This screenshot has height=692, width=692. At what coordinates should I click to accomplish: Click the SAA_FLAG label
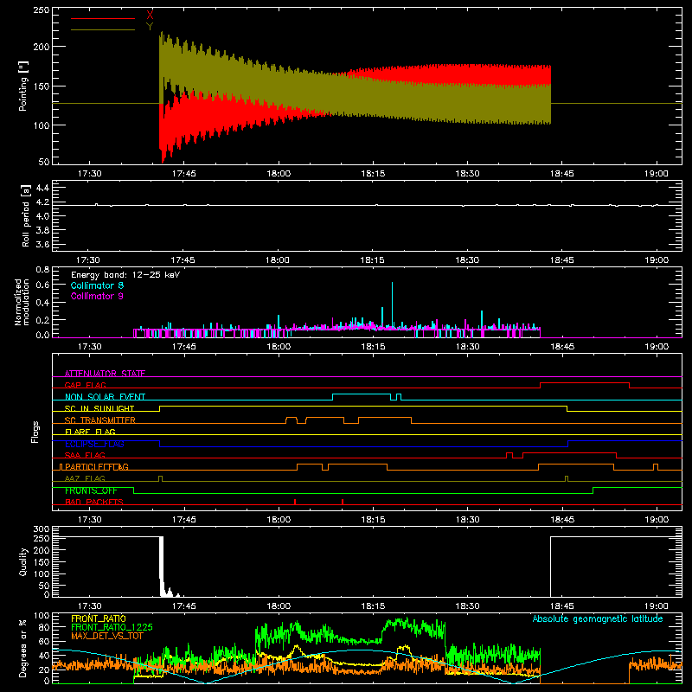tap(85, 455)
